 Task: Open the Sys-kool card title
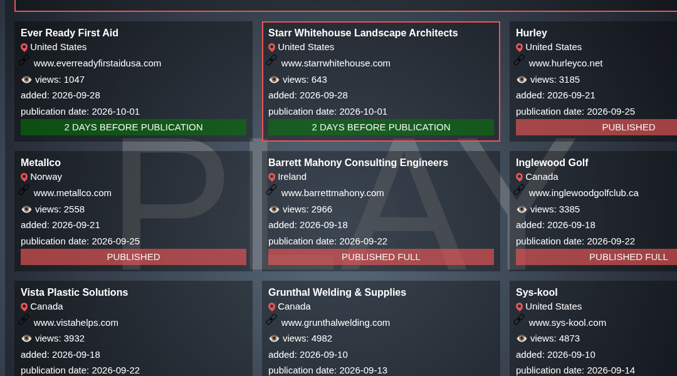537,292
